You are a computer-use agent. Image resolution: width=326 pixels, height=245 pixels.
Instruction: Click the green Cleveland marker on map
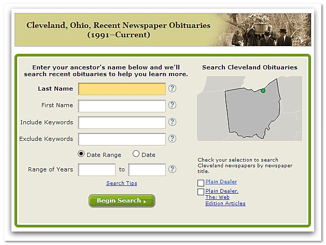pyautogui.click(x=263, y=91)
